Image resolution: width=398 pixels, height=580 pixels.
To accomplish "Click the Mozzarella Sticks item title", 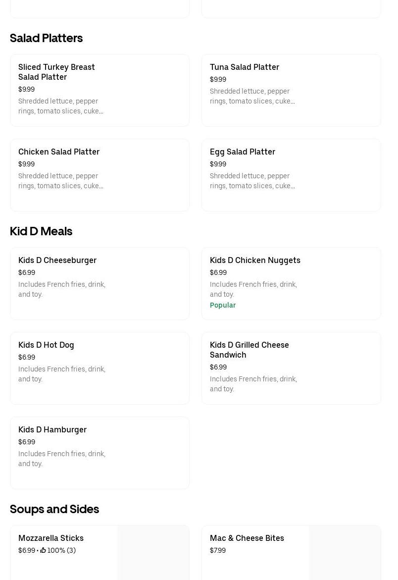I will pos(51,538).
